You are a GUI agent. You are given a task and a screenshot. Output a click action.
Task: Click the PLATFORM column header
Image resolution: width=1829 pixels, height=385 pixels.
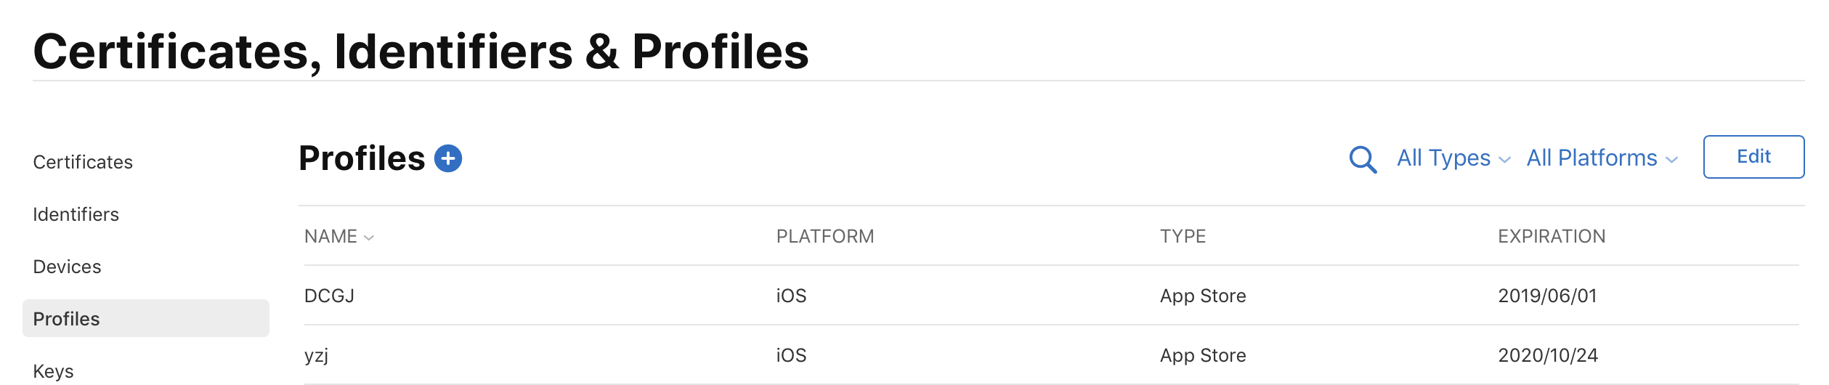(824, 237)
